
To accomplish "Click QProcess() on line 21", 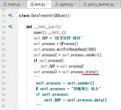I will pyautogui.click(x=69, y=44).
